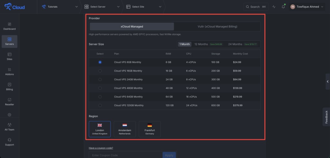Click the 'Save $119.77' badge
The width and height of the screenshot is (330, 158).
click(251, 44)
